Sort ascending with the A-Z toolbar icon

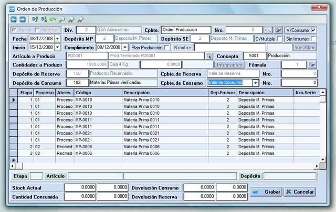point(35,20)
